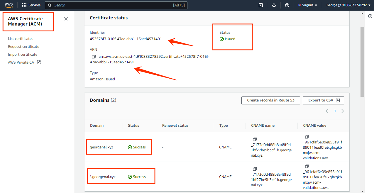Select List certificates in the sidebar

[21, 38]
